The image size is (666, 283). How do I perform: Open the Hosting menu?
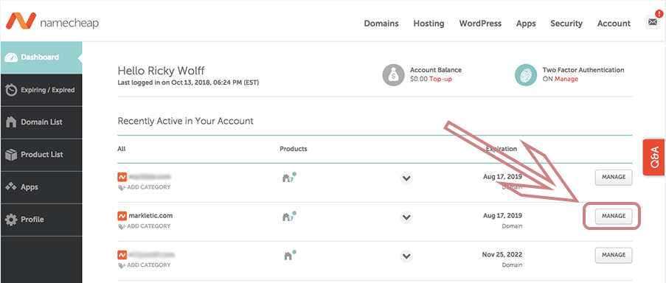pyautogui.click(x=429, y=24)
